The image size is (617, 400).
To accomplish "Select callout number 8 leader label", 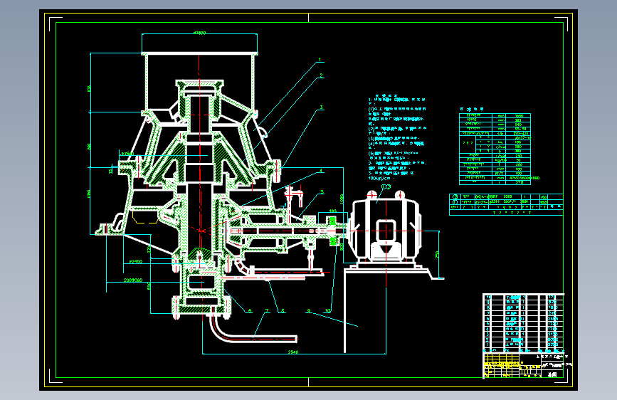I will (x=282, y=310).
